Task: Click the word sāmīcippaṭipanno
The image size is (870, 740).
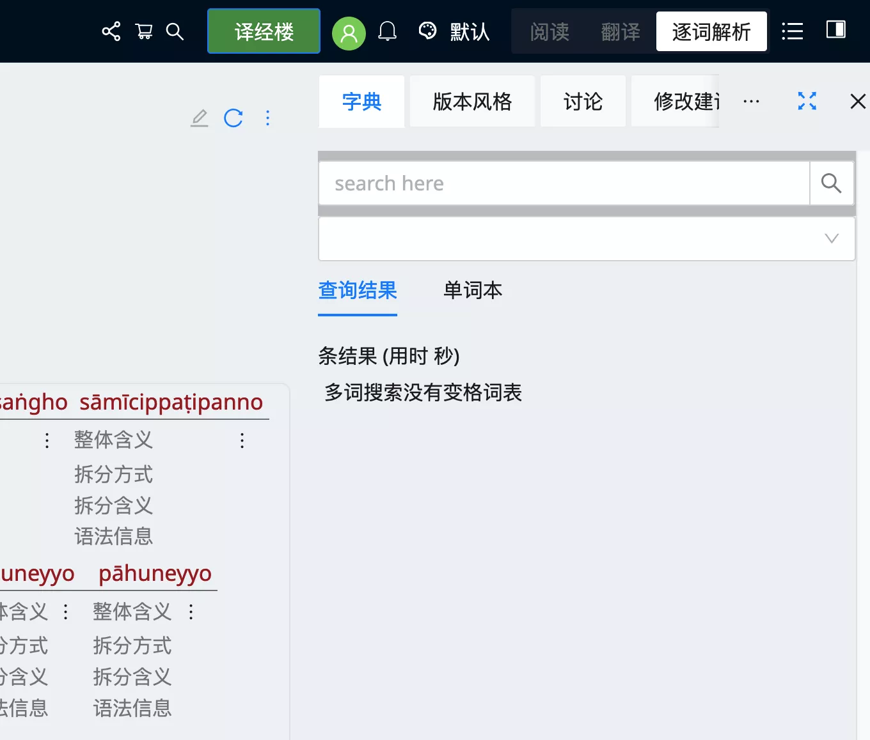Action: 171,402
